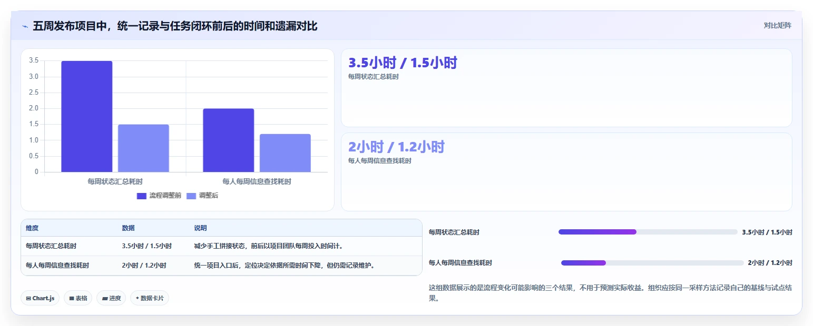Click table cell 2小时 / 1.2小时
The image size is (813, 326).
coord(144,266)
